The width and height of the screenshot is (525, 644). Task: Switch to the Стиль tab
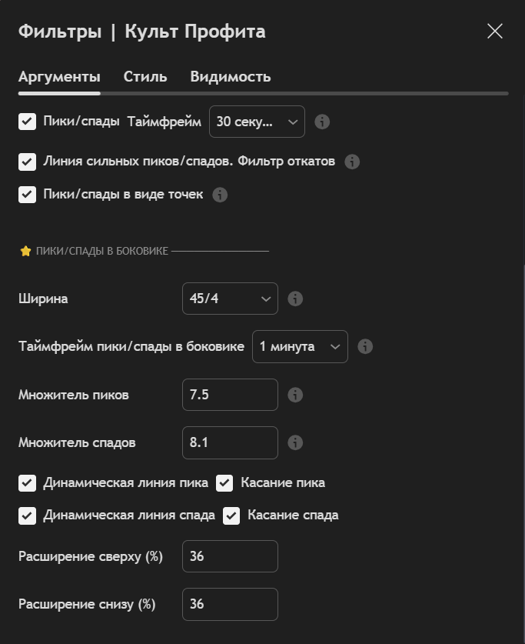click(145, 77)
